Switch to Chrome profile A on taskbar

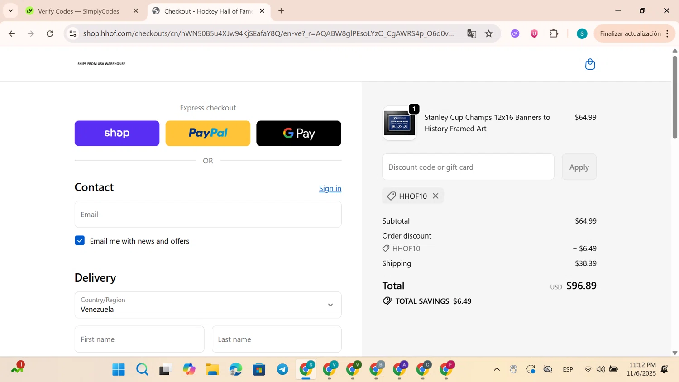(400, 370)
